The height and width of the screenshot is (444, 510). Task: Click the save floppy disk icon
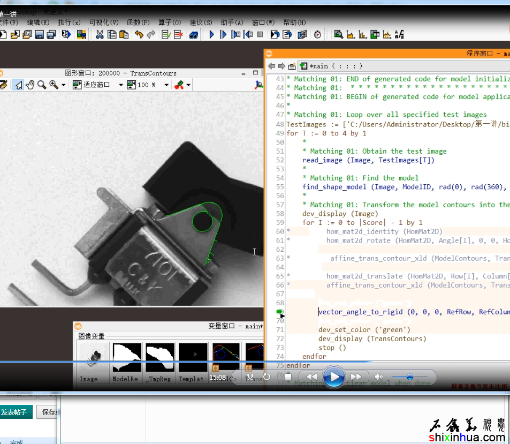39,35
